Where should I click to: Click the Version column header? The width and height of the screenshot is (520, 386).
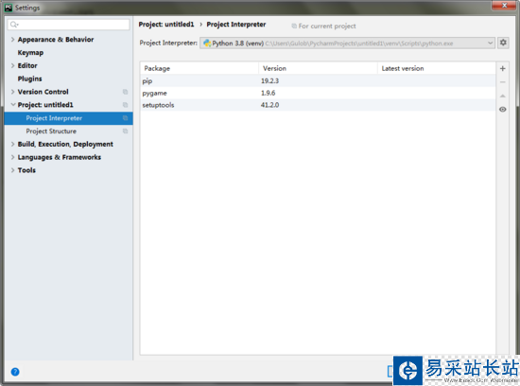[318, 68]
